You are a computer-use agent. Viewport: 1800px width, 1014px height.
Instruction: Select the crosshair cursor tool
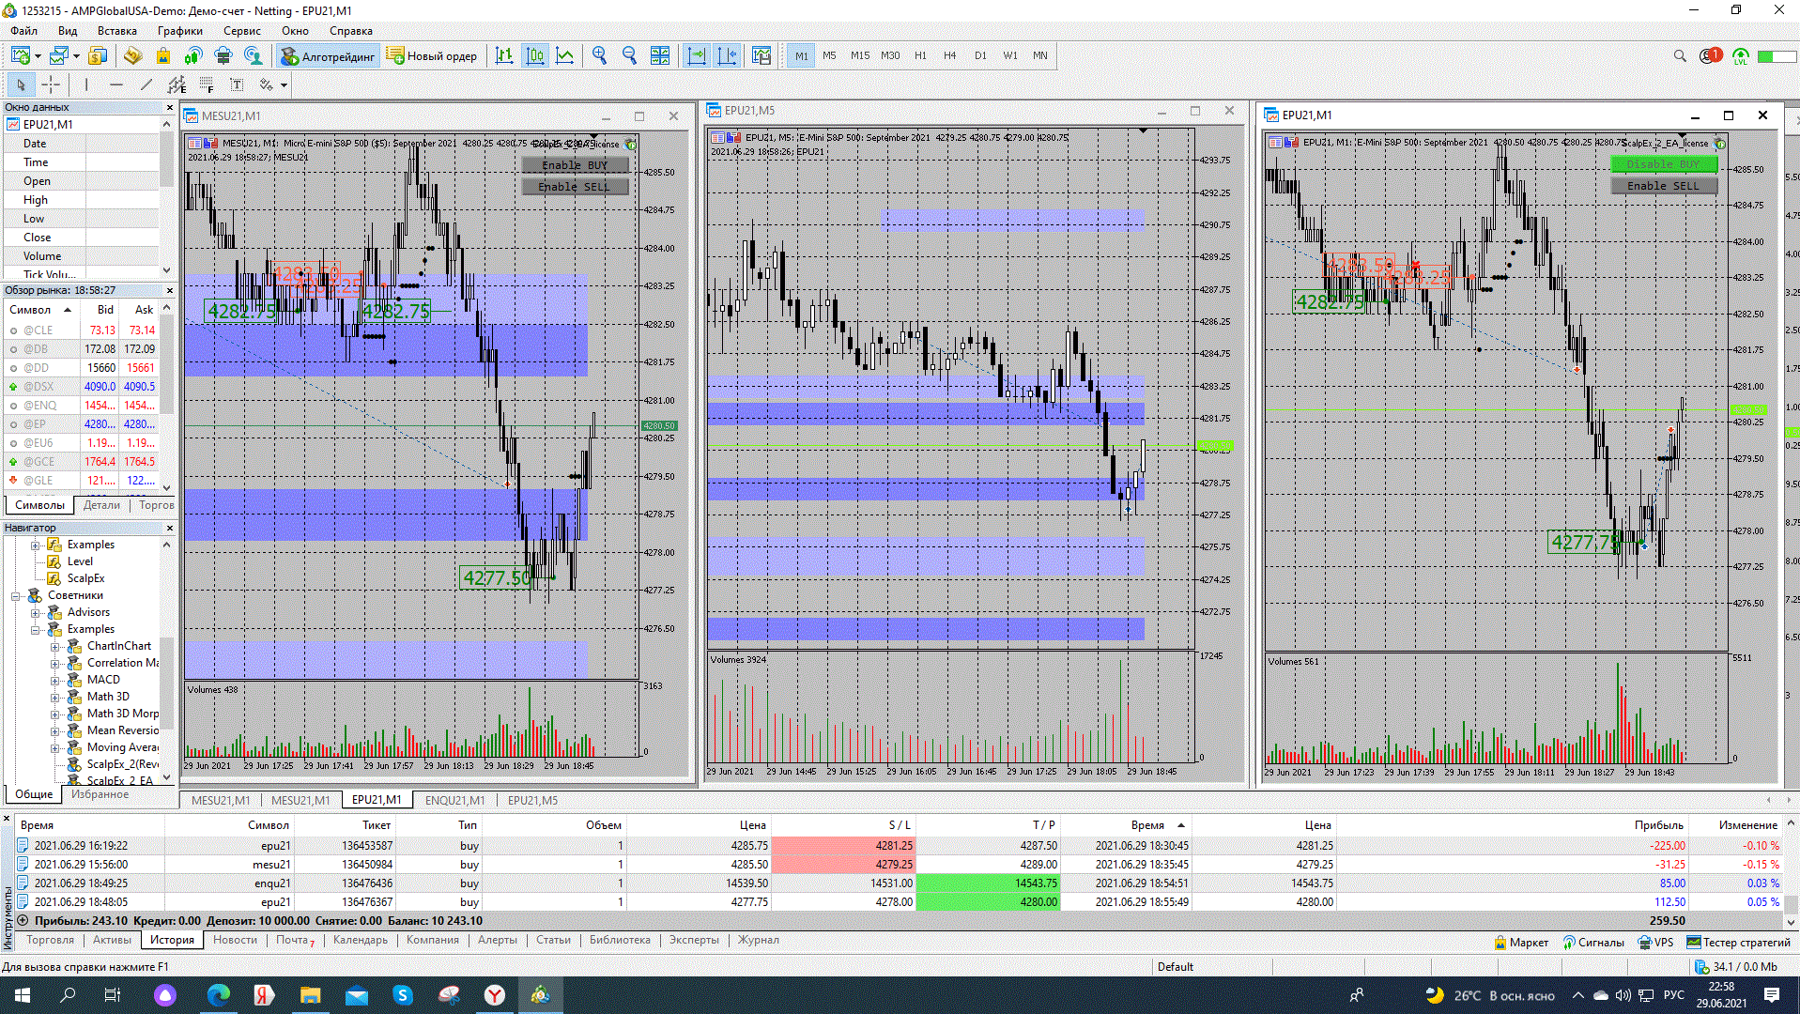click(51, 85)
